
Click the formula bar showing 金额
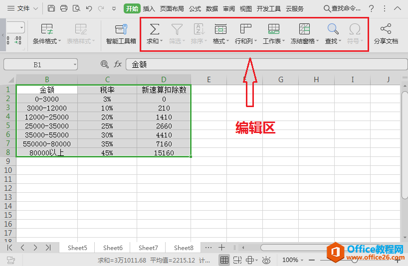point(266,64)
